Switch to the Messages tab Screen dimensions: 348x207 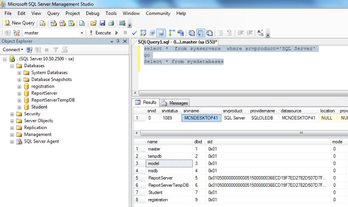(x=175, y=103)
